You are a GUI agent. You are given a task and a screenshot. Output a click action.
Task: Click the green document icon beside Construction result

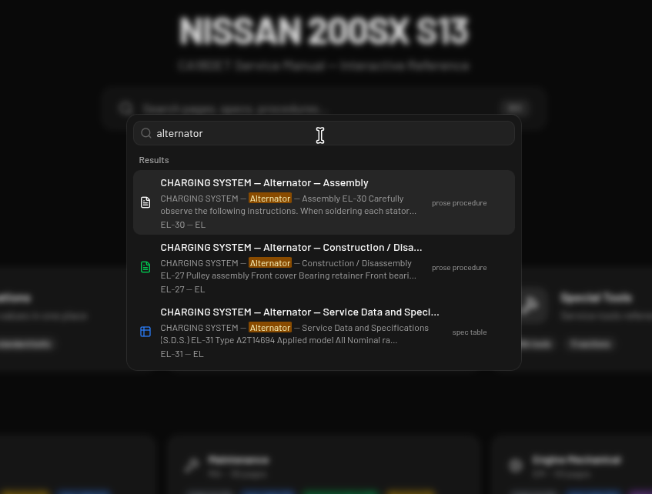tap(145, 267)
